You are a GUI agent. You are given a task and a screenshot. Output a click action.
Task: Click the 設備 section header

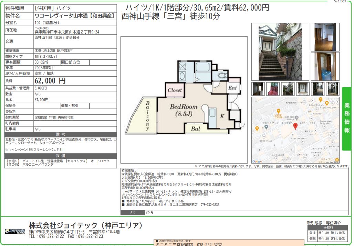61,156
